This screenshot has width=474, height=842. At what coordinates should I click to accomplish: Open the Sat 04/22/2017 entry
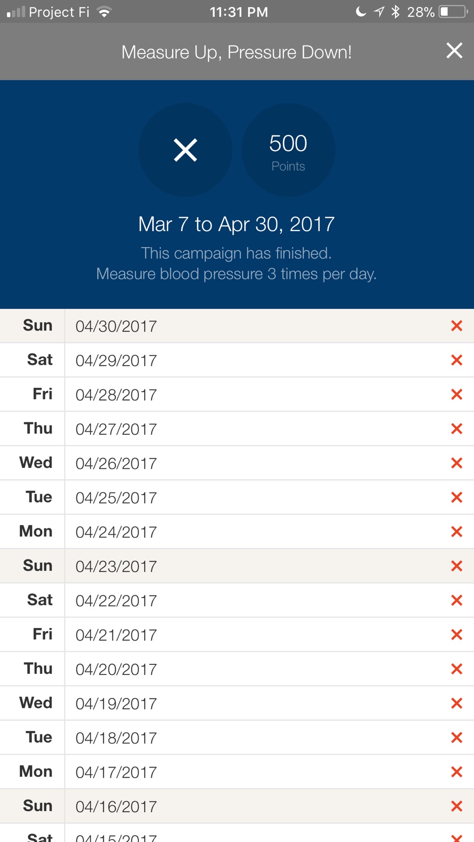237,600
